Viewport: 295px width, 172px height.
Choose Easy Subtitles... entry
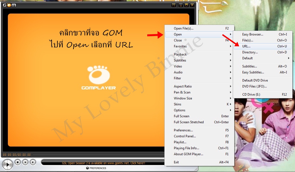click(263, 72)
